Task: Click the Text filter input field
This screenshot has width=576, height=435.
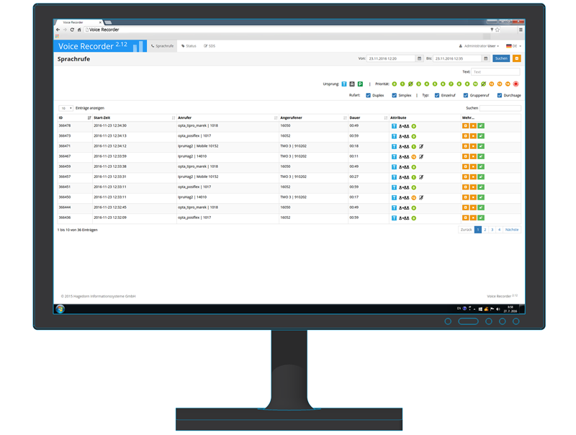Action: tap(495, 72)
